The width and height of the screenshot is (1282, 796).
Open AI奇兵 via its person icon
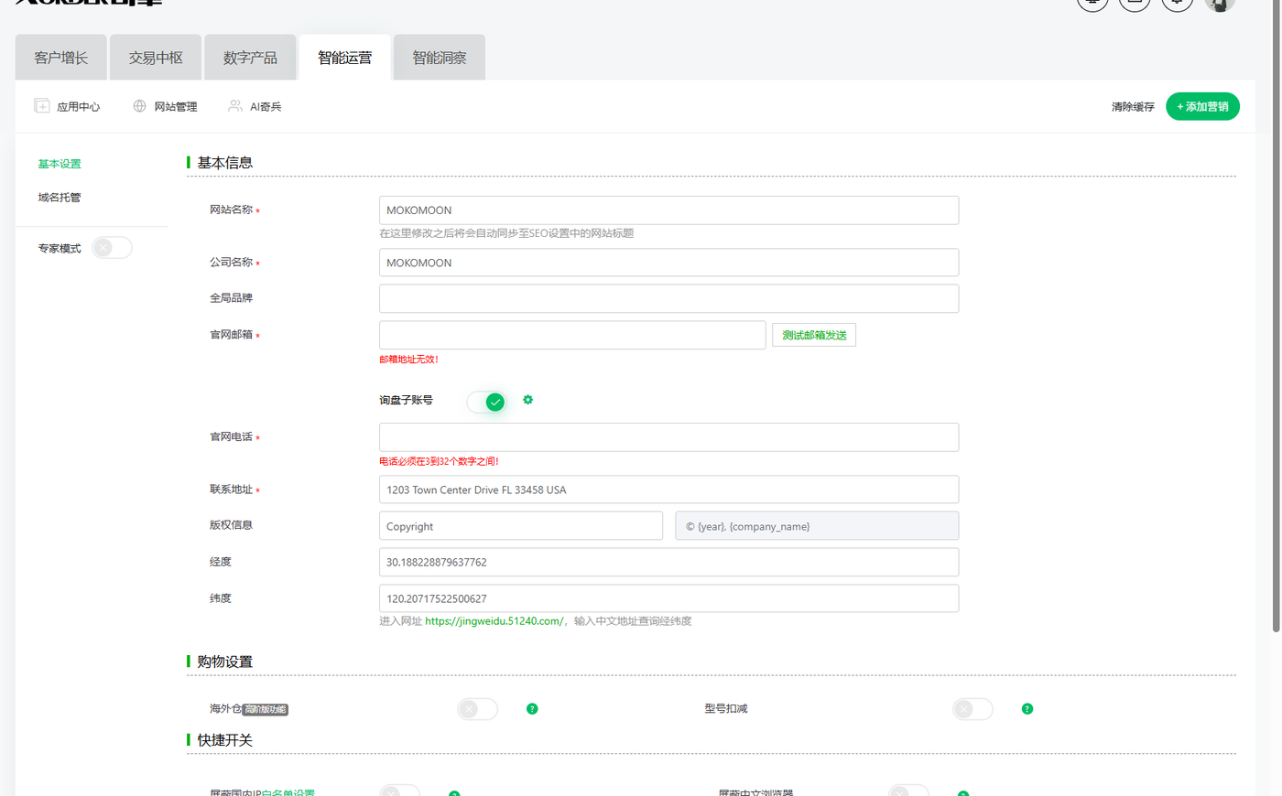[x=235, y=106]
